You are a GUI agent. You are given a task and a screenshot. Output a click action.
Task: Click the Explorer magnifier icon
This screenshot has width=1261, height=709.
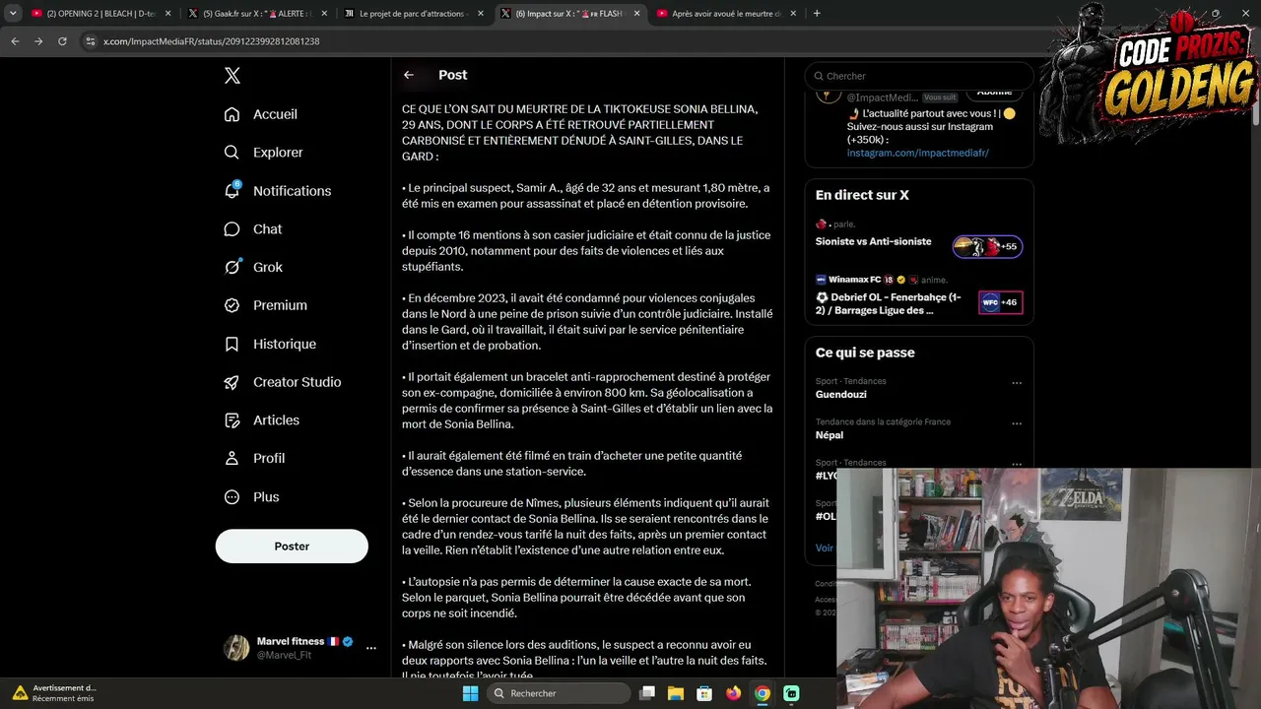tap(232, 153)
